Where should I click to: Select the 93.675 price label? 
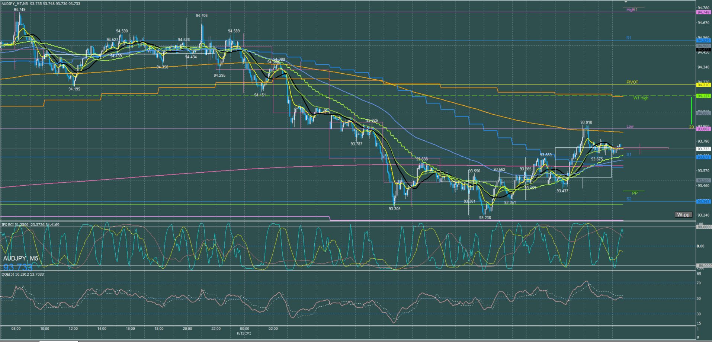[x=597, y=159]
